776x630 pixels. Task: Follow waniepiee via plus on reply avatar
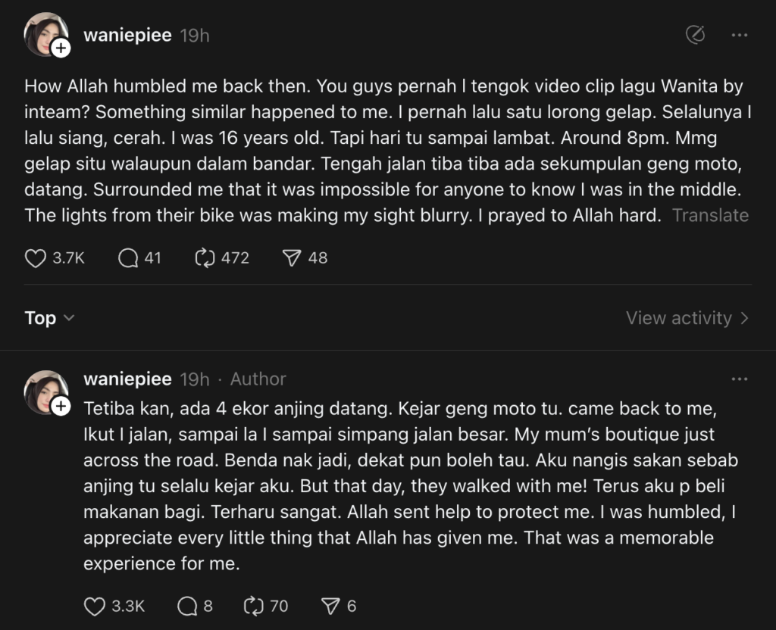point(61,407)
